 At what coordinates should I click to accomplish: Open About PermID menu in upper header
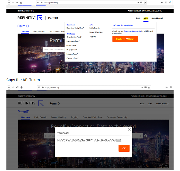point(157,18)
